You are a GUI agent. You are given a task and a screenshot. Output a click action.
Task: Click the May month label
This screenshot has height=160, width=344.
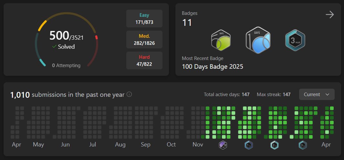[x=38, y=145]
